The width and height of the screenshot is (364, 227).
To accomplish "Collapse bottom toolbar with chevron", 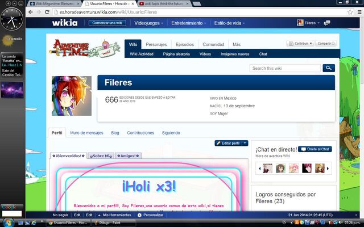I will click(x=357, y=215).
